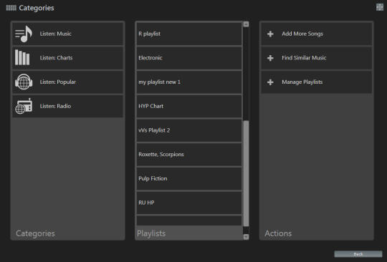Select the HYP Chart playlist
Image resolution: width=387 pixels, height=262 pixels.
(x=189, y=106)
